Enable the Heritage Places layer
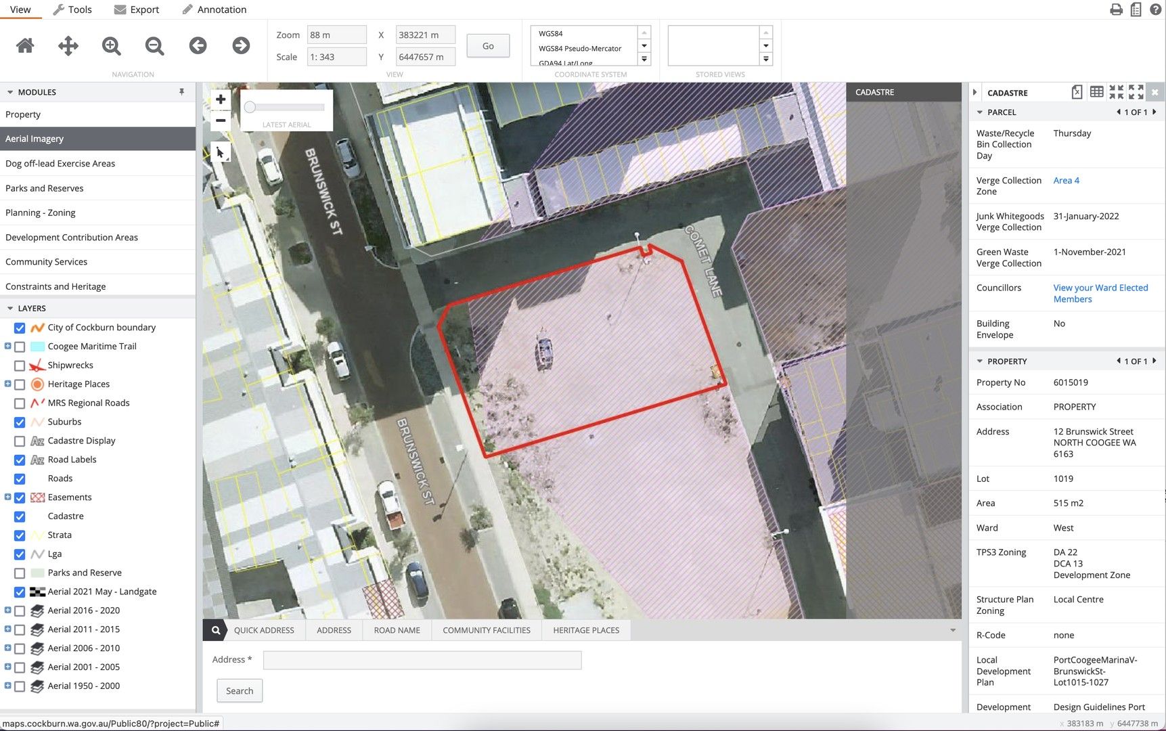1166x731 pixels. (x=19, y=384)
